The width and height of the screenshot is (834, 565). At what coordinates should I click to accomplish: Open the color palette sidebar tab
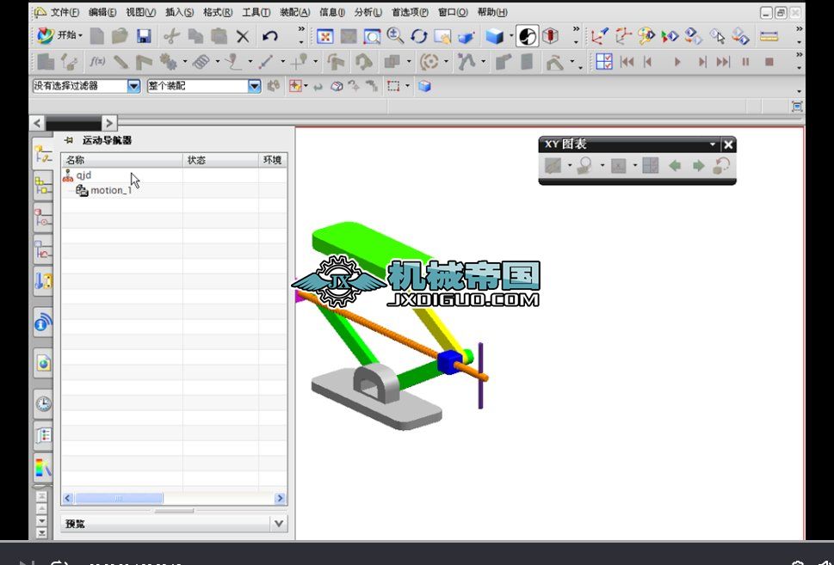click(x=43, y=468)
